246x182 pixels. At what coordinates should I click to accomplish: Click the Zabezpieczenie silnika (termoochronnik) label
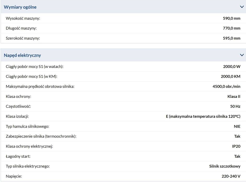41,136
